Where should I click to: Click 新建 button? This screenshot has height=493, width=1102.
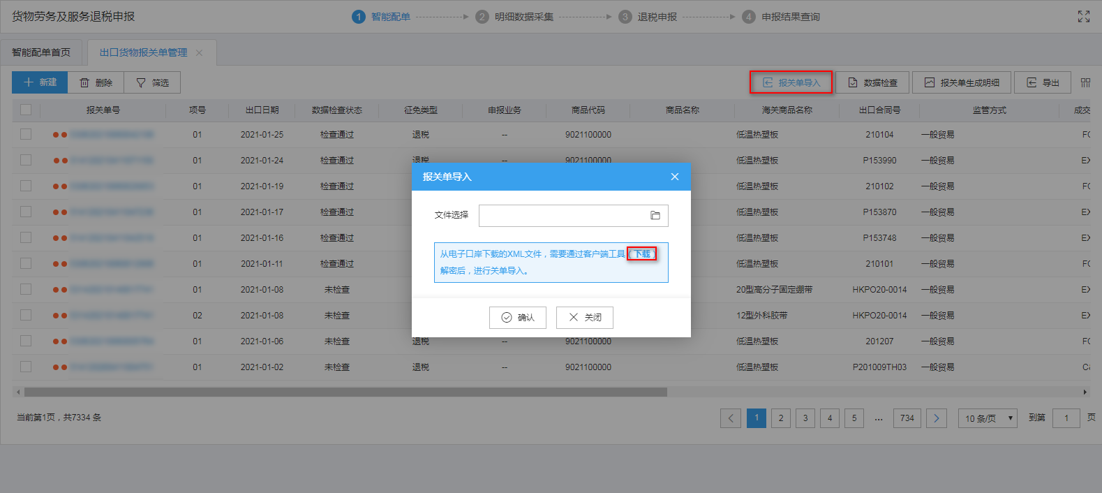pyautogui.click(x=40, y=82)
